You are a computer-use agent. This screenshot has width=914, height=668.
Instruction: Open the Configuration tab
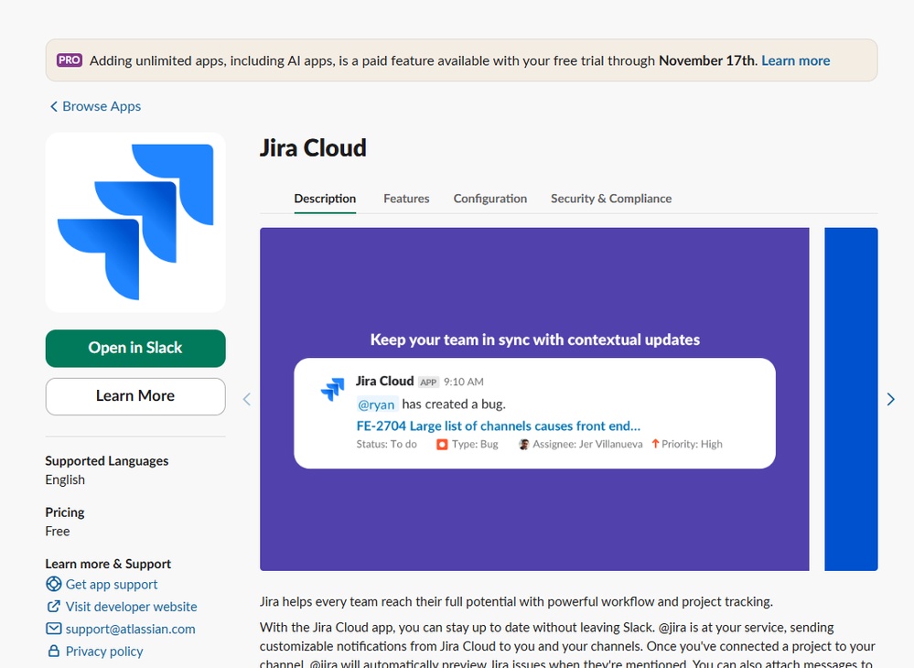coord(490,199)
